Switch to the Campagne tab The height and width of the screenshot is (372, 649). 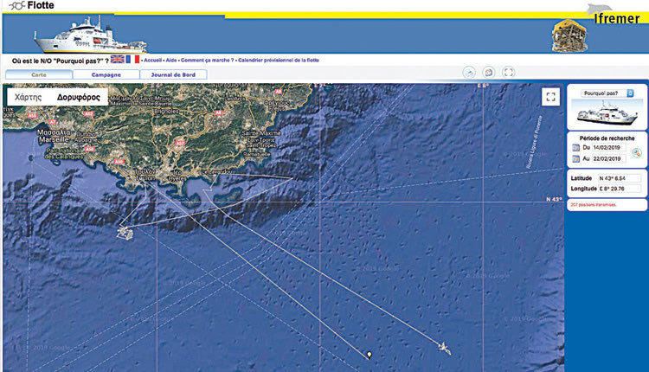point(106,74)
